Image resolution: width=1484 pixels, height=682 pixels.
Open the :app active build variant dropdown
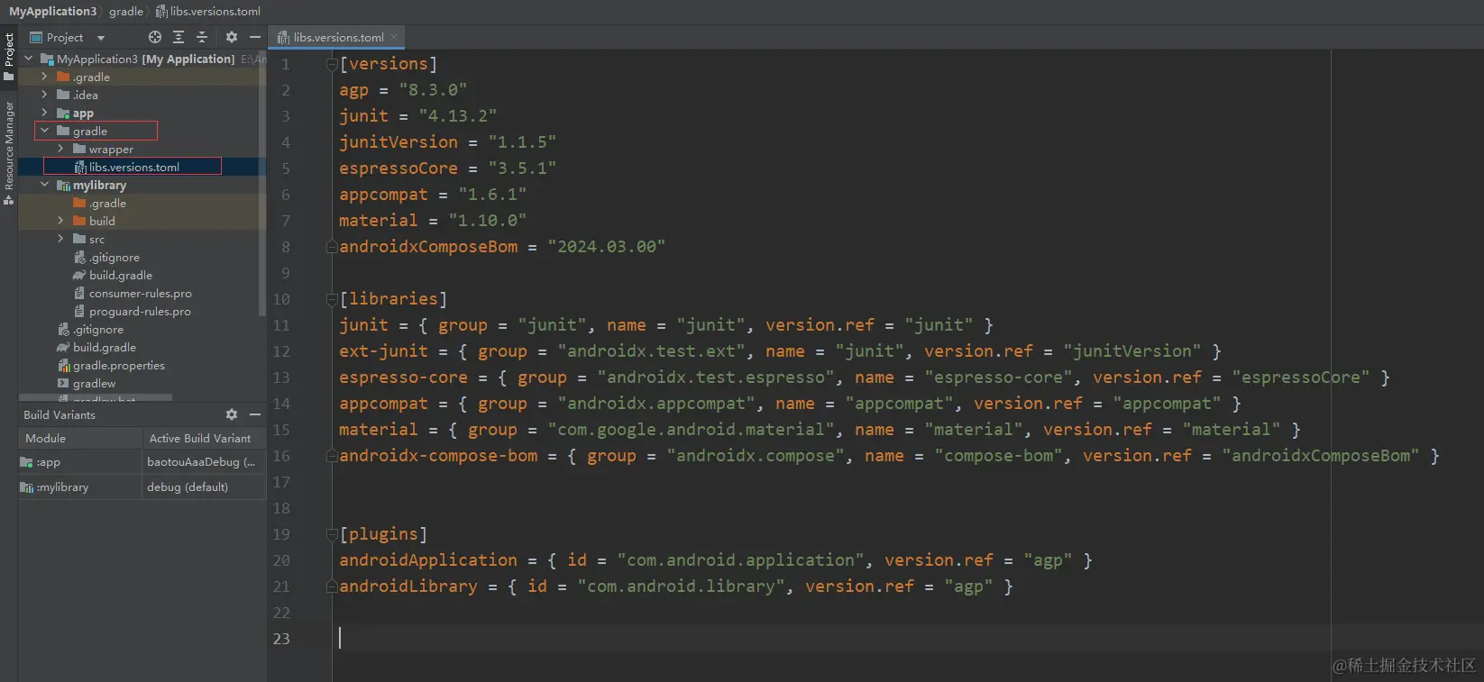coord(204,462)
